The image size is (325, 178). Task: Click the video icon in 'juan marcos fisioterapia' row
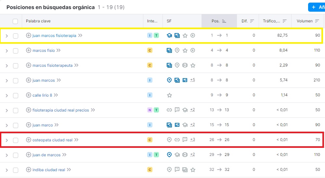coord(193,36)
